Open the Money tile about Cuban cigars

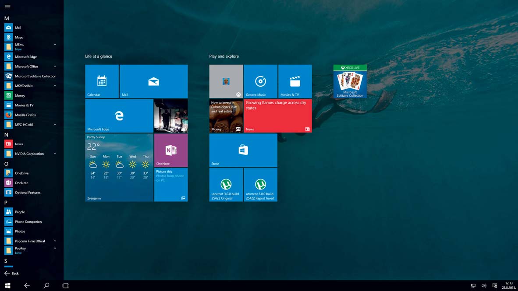click(226, 116)
